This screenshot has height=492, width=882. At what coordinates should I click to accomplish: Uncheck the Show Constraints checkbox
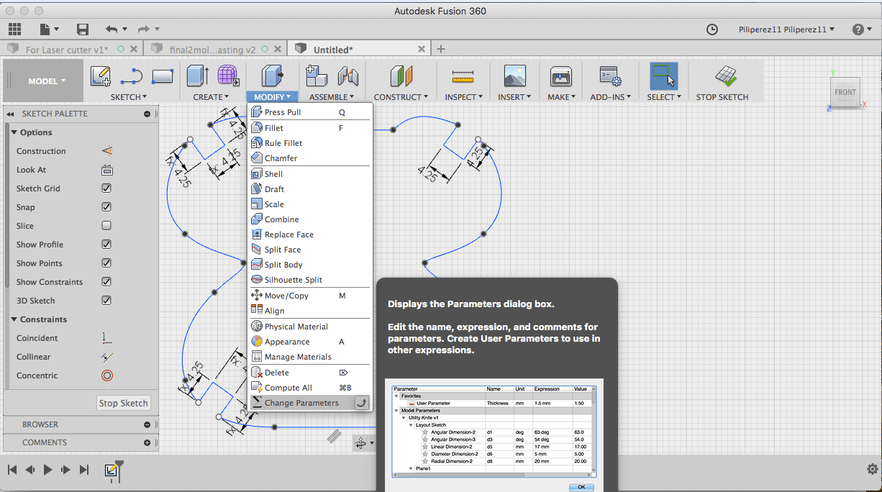tap(106, 282)
